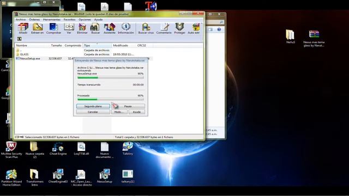Select the MC_Open_Lau... shortcut desktop icon
The height and width of the screenshot is (196, 349).
(x=81, y=177)
